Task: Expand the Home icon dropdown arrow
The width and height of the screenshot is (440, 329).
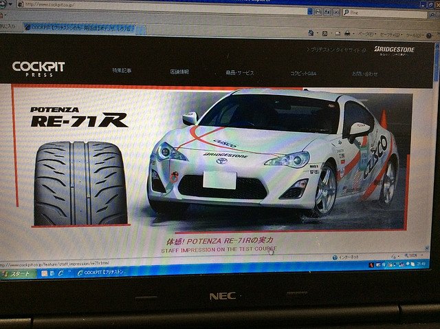Action: (x=317, y=34)
